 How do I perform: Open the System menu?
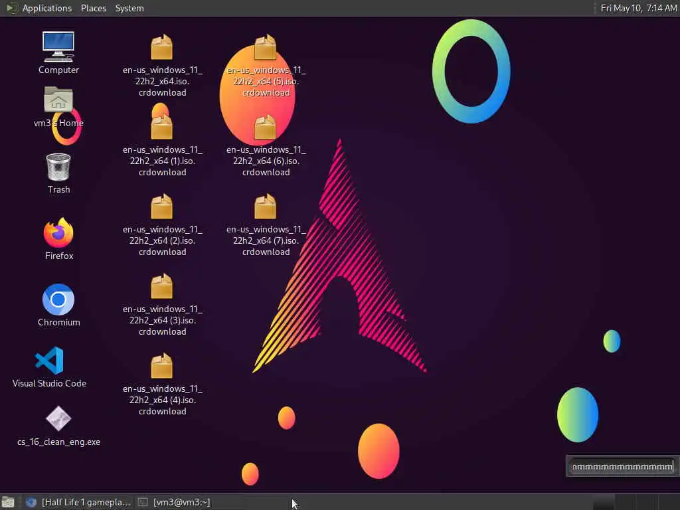click(129, 8)
